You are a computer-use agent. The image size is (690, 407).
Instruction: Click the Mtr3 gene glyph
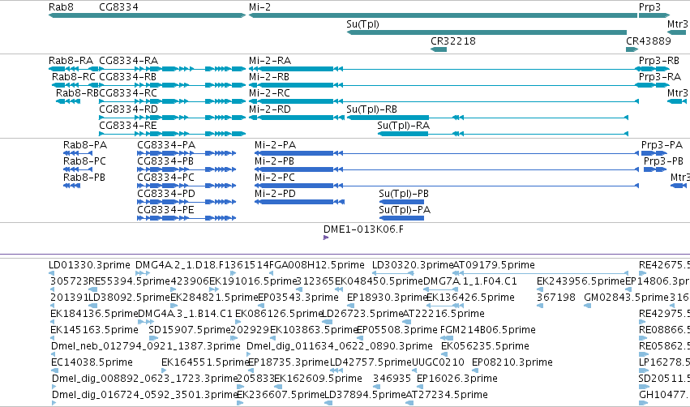(676, 32)
